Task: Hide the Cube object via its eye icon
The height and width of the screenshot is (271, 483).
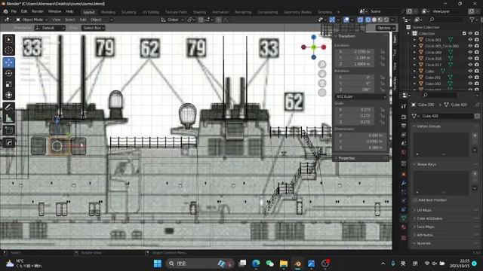Action: 470,71
